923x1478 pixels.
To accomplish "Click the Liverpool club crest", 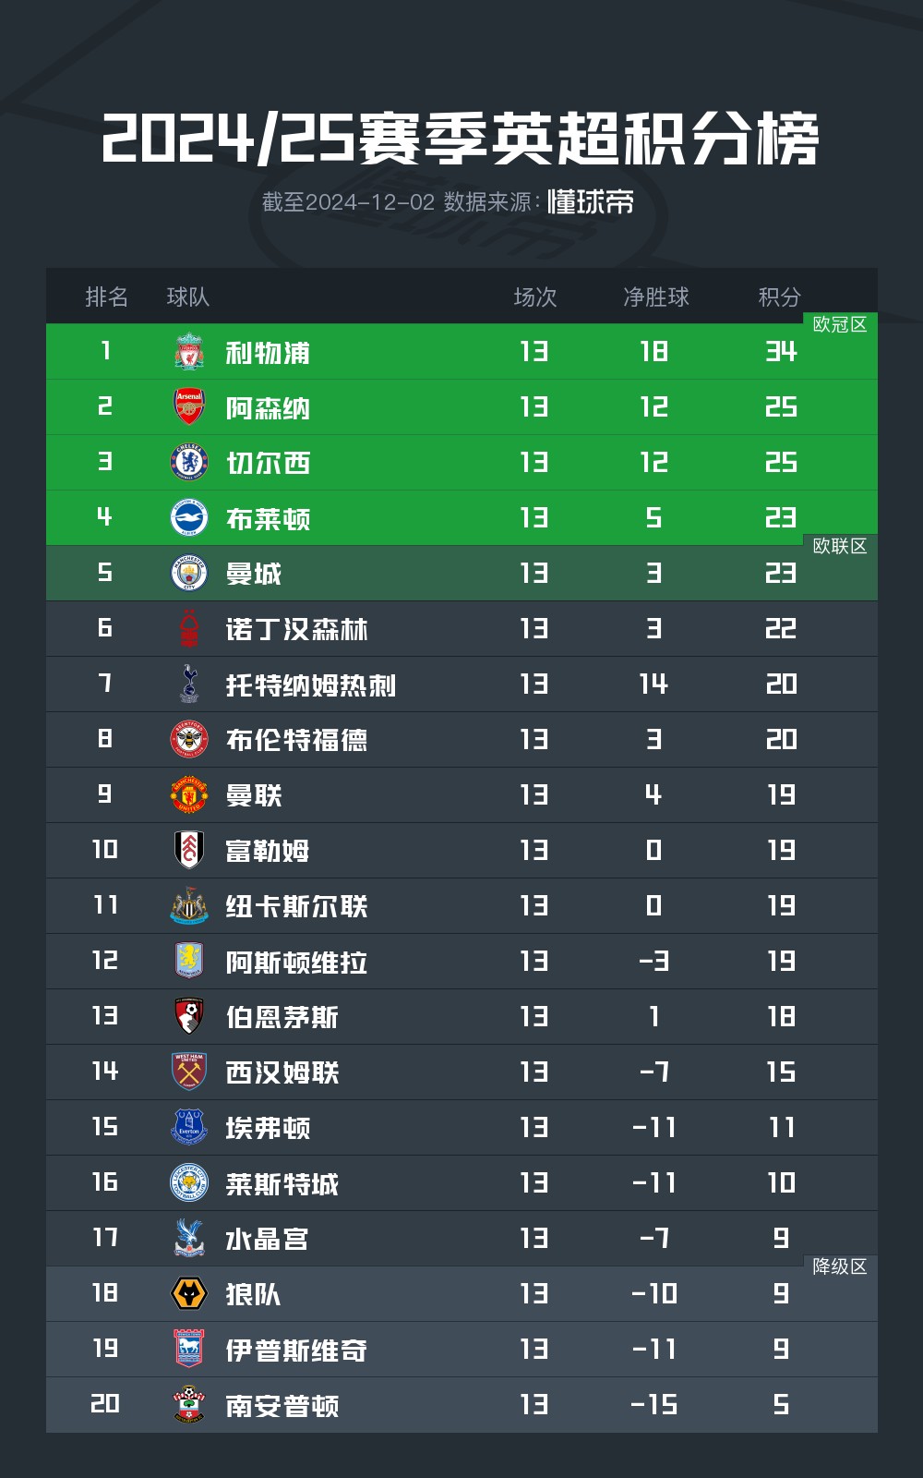I will pyautogui.click(x=189, y=352).
